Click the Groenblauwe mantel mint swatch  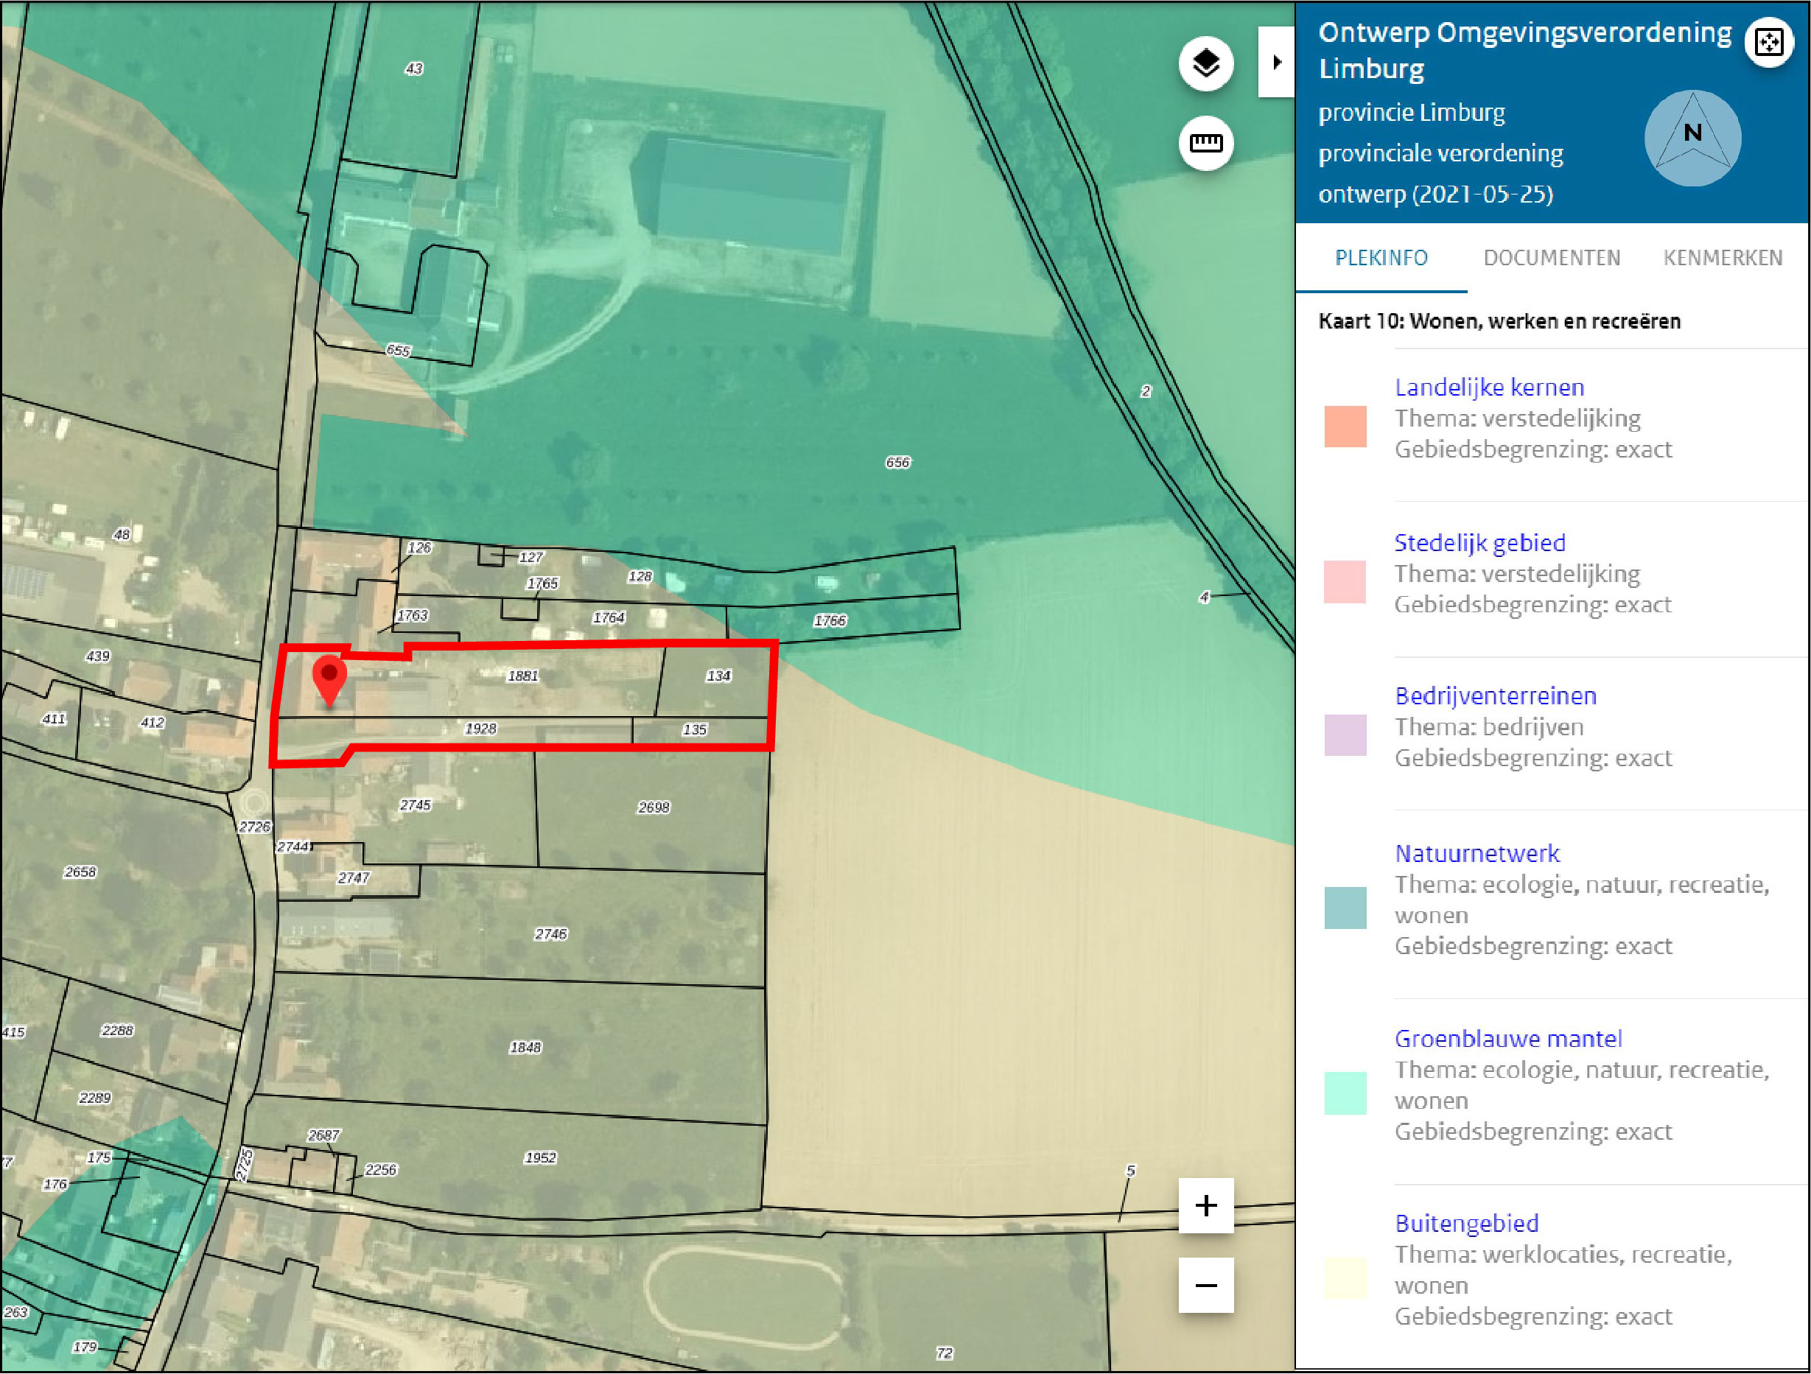pos(1345,1093)
